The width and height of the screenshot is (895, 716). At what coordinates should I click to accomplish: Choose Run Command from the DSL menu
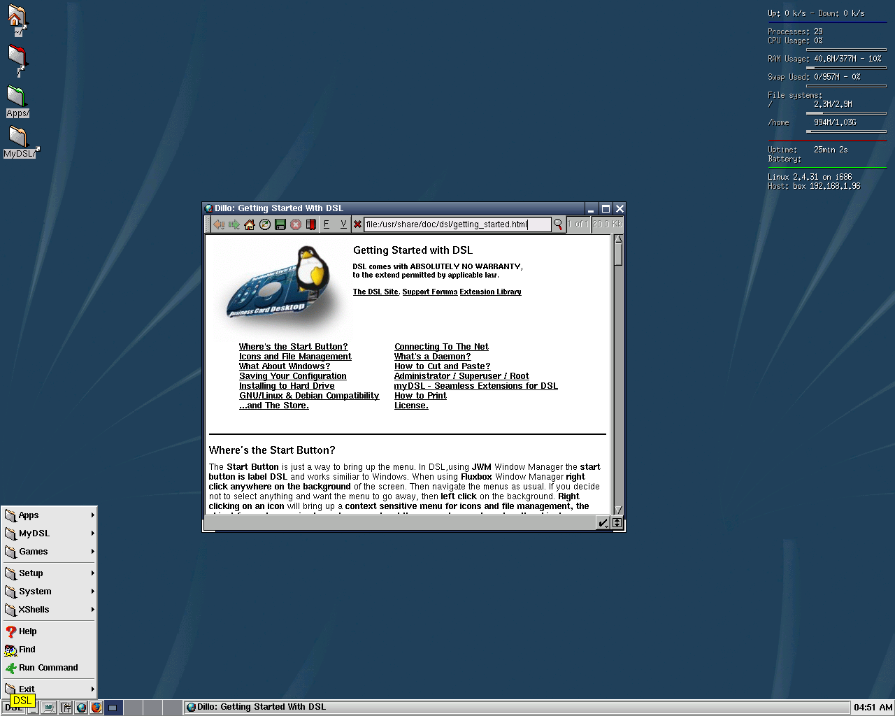49,668
